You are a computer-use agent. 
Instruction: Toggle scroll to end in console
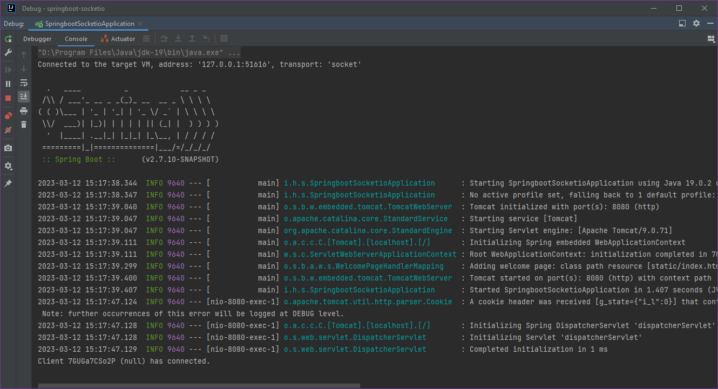[24, 96]
